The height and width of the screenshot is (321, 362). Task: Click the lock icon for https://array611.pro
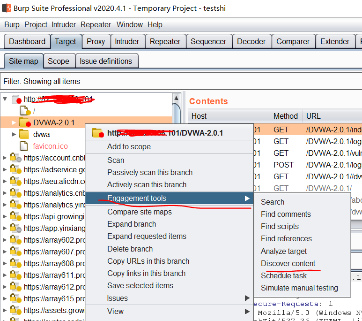click(15, 275)
